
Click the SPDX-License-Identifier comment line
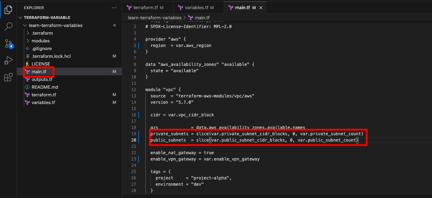click(x=188, y=27)
